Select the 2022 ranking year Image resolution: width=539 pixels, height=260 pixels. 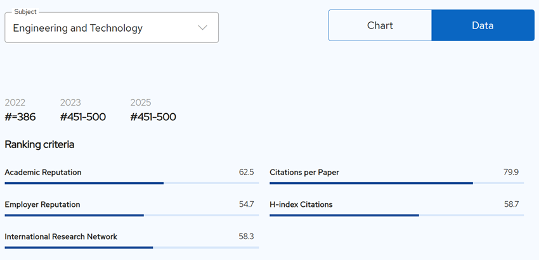pyautogui.click(x=15, y=102)
